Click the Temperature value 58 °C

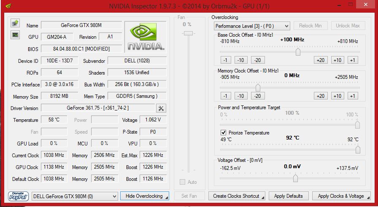[x=54, y=120]
